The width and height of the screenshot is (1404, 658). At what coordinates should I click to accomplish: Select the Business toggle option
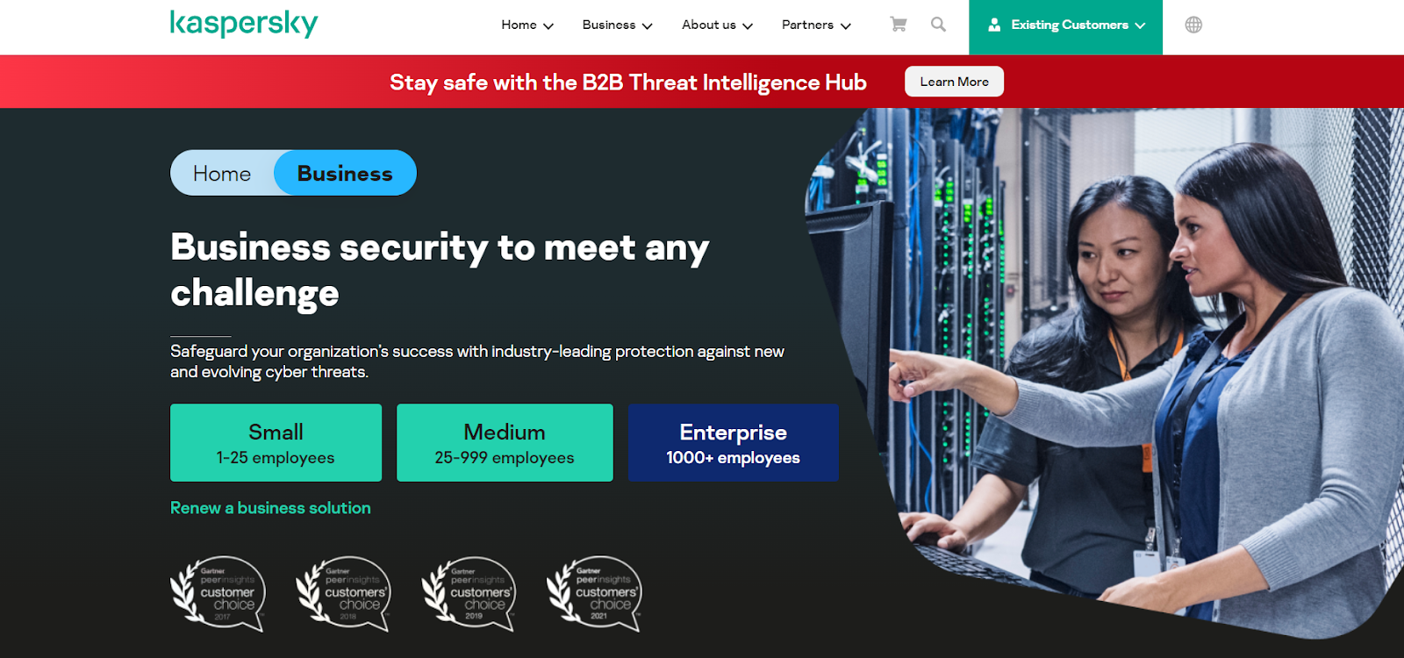(345, 173)
